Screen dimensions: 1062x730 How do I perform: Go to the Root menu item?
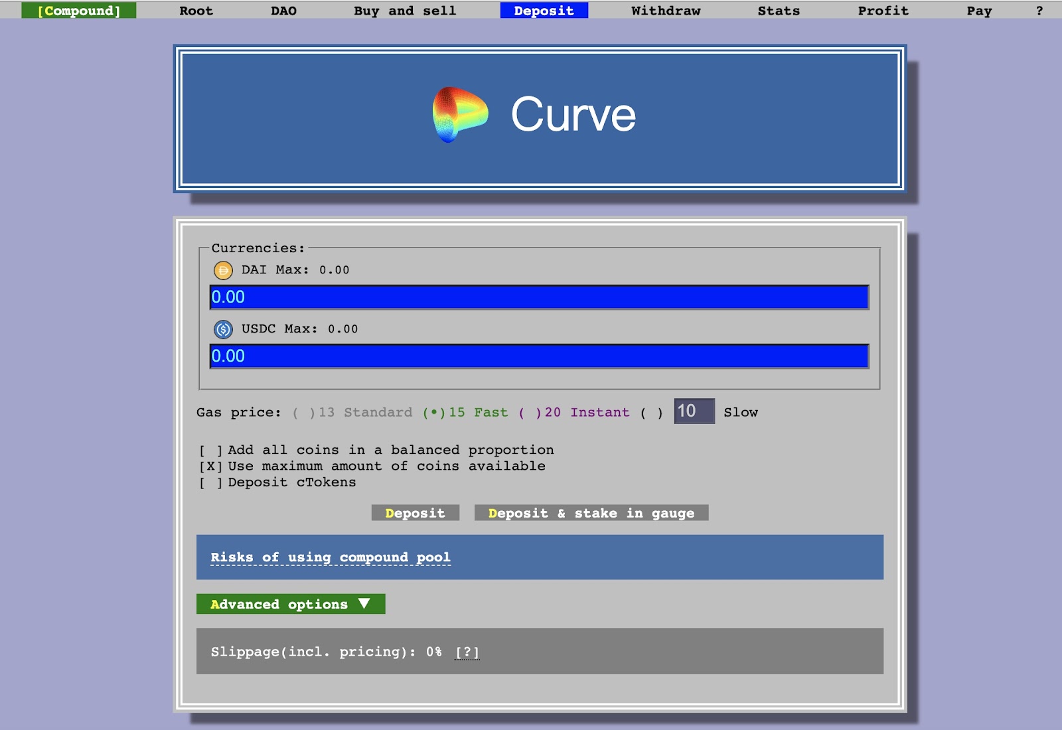point(196,11)
